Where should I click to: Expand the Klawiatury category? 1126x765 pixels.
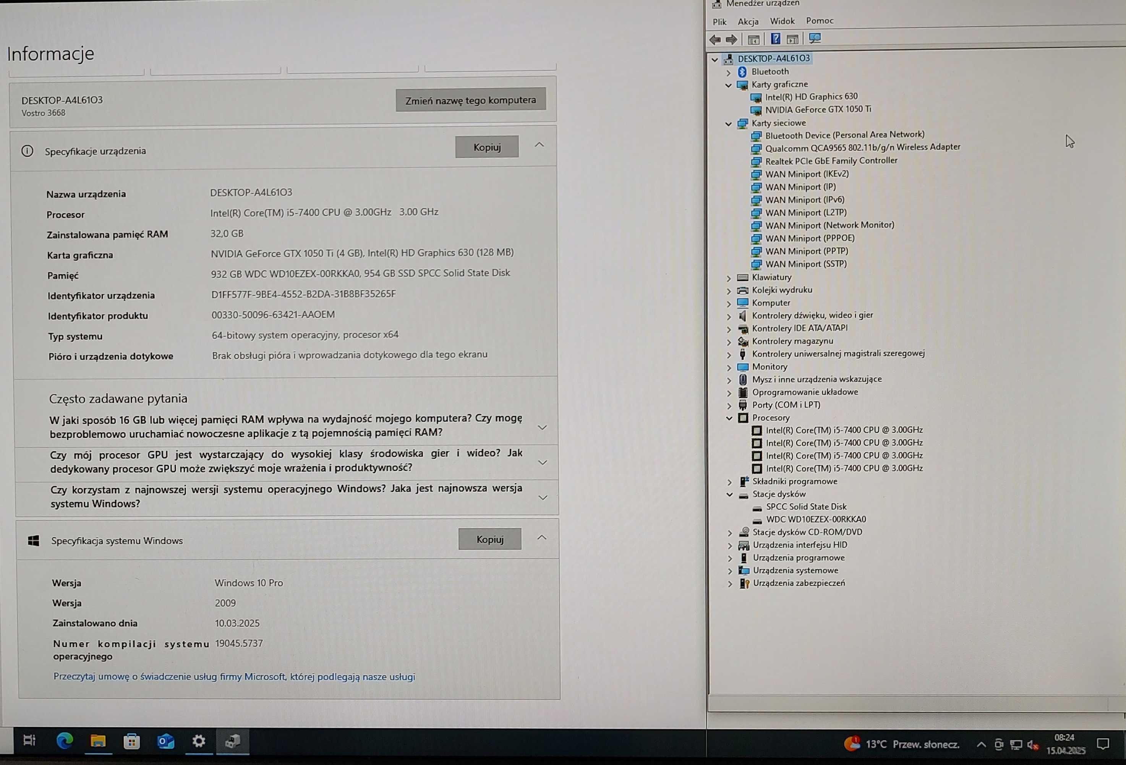click(x=729, y=278)
